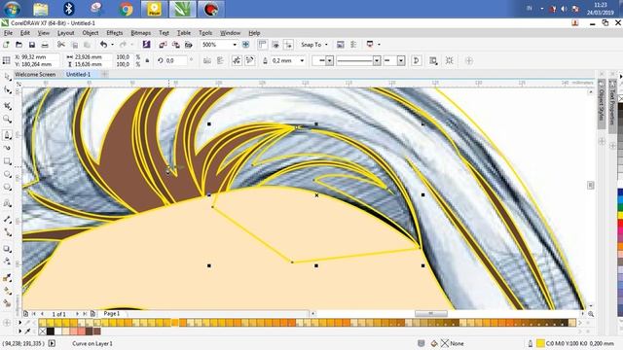623x350 pixels.
Task: Select the Crop tool
Action: coord(7,106)
